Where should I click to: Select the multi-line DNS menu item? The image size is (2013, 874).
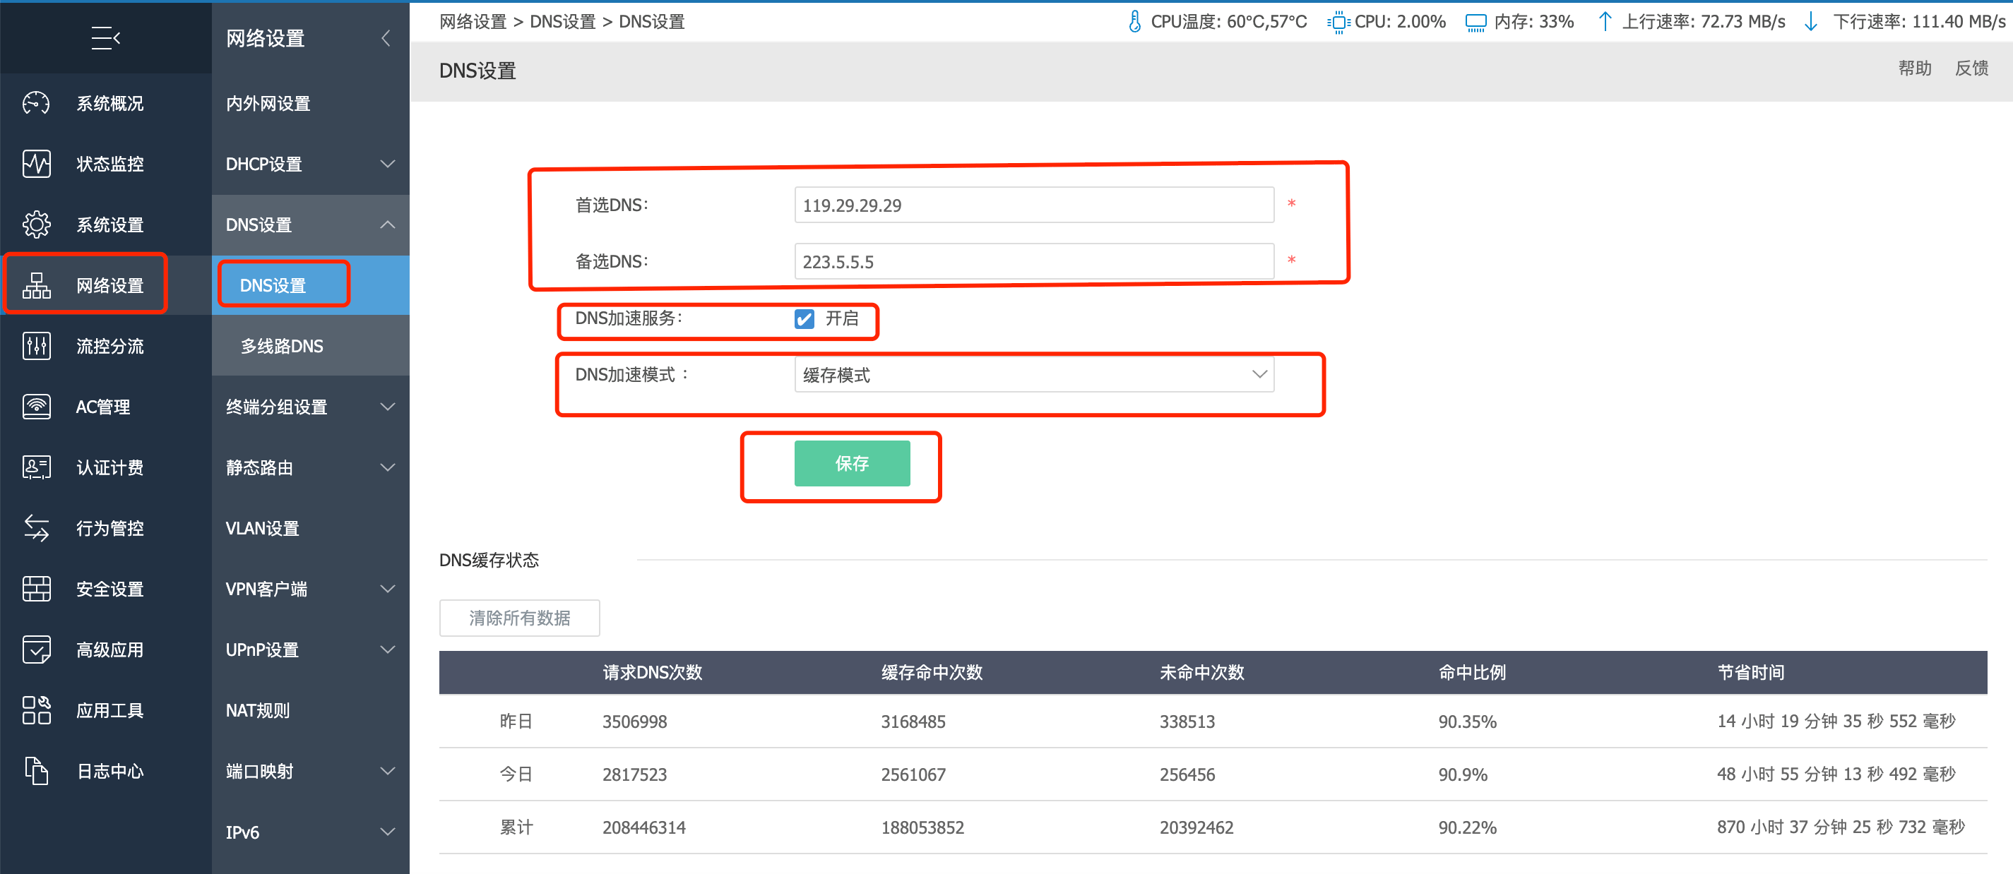(281, 346)
